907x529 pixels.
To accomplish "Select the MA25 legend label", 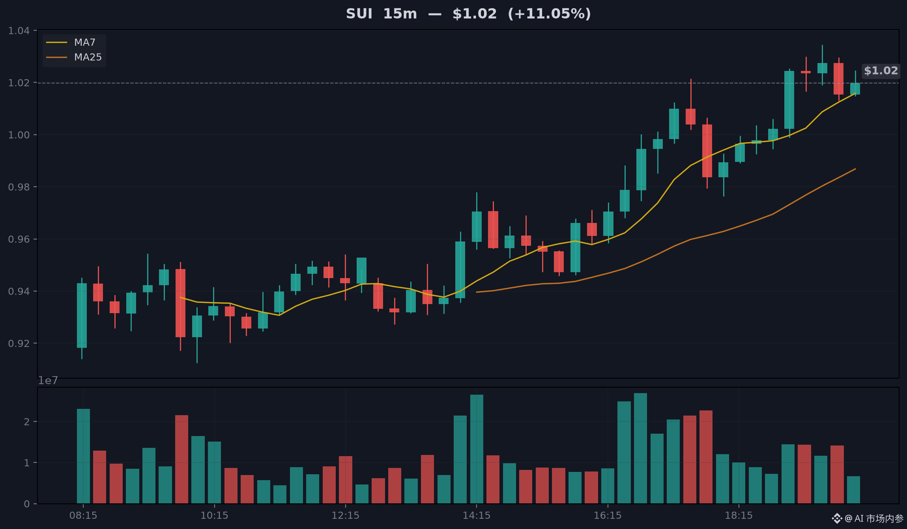I will pos(88,57).
